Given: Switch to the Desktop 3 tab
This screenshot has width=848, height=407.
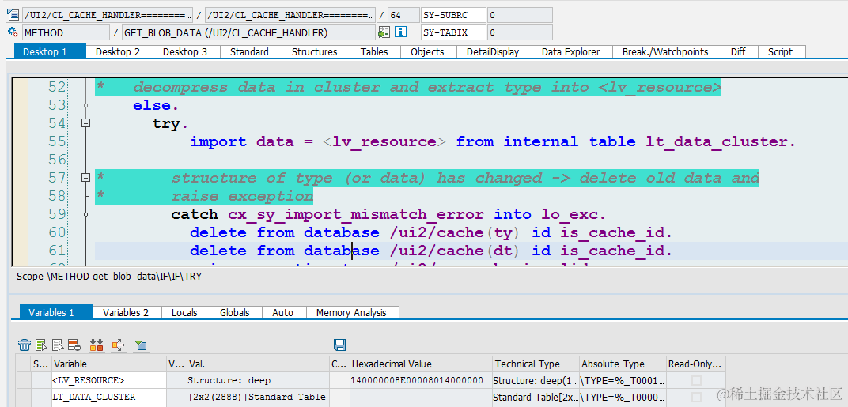Looking at the screenshot, I should 187,52.
